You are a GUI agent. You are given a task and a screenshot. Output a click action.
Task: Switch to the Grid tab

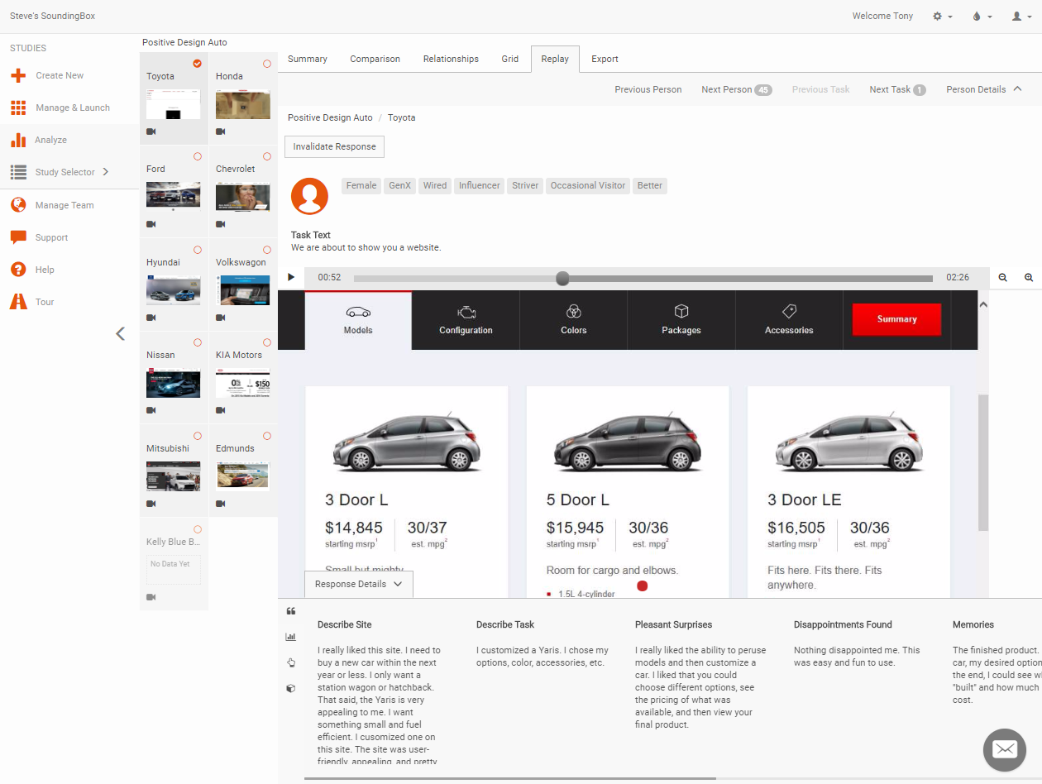510,59
